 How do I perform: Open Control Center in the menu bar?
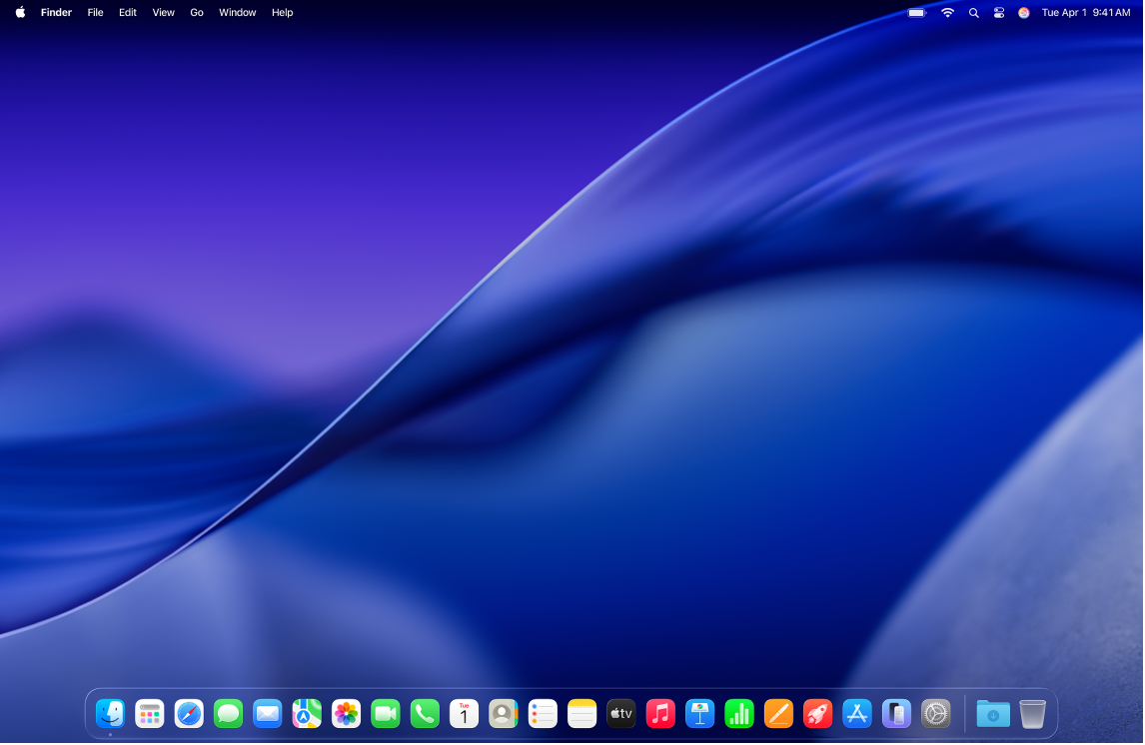(x=998, y=12)
